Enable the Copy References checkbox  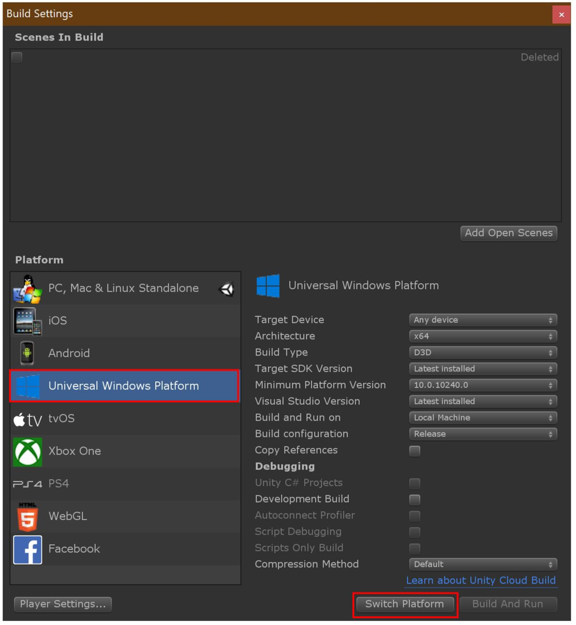coord(415,451)
